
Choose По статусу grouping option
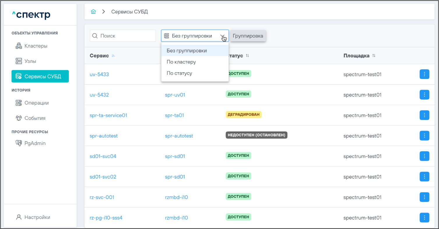tap(179, 73)
